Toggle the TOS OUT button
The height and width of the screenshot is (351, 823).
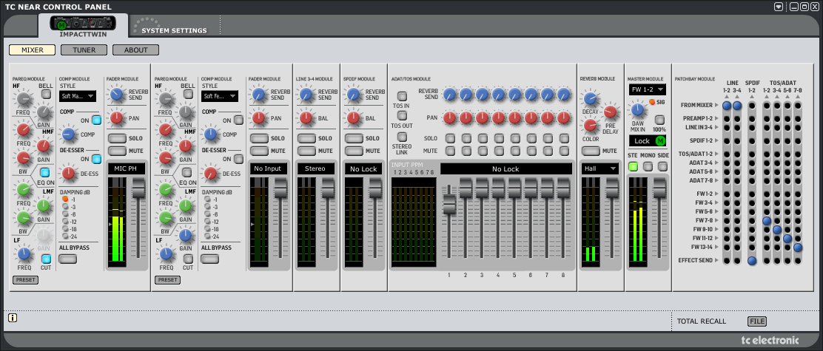[x=402, y=115]
